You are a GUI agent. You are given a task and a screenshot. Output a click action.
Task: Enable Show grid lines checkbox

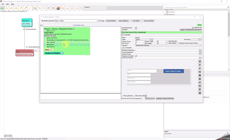(x=122, y=96)
